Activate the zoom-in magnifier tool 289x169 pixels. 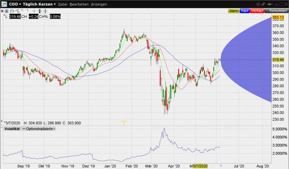(22, 11)
